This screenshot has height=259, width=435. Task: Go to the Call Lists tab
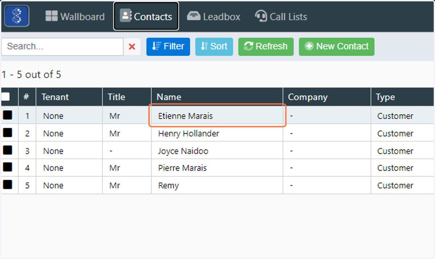(281, 17)
